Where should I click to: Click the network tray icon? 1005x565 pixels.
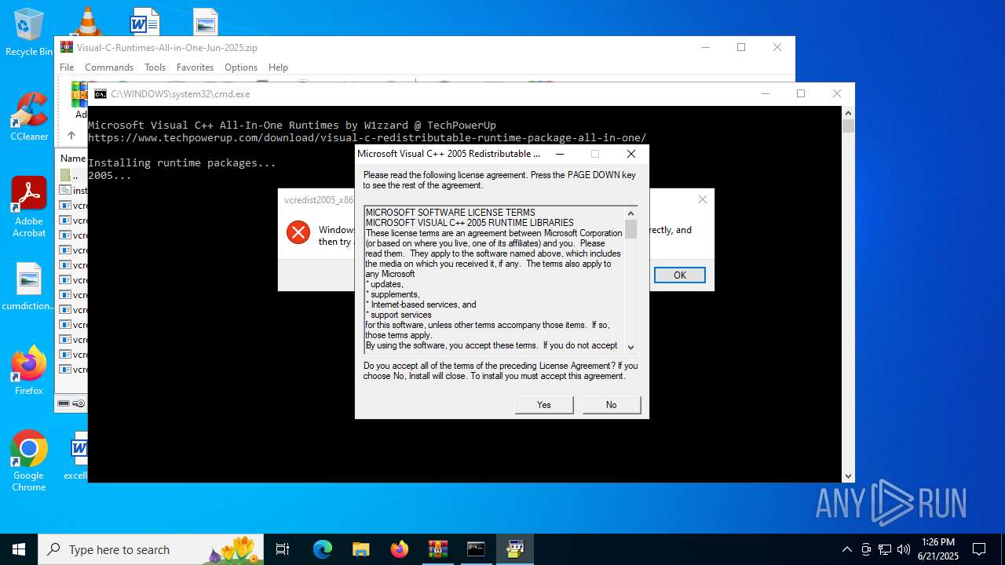click(885, 549)
